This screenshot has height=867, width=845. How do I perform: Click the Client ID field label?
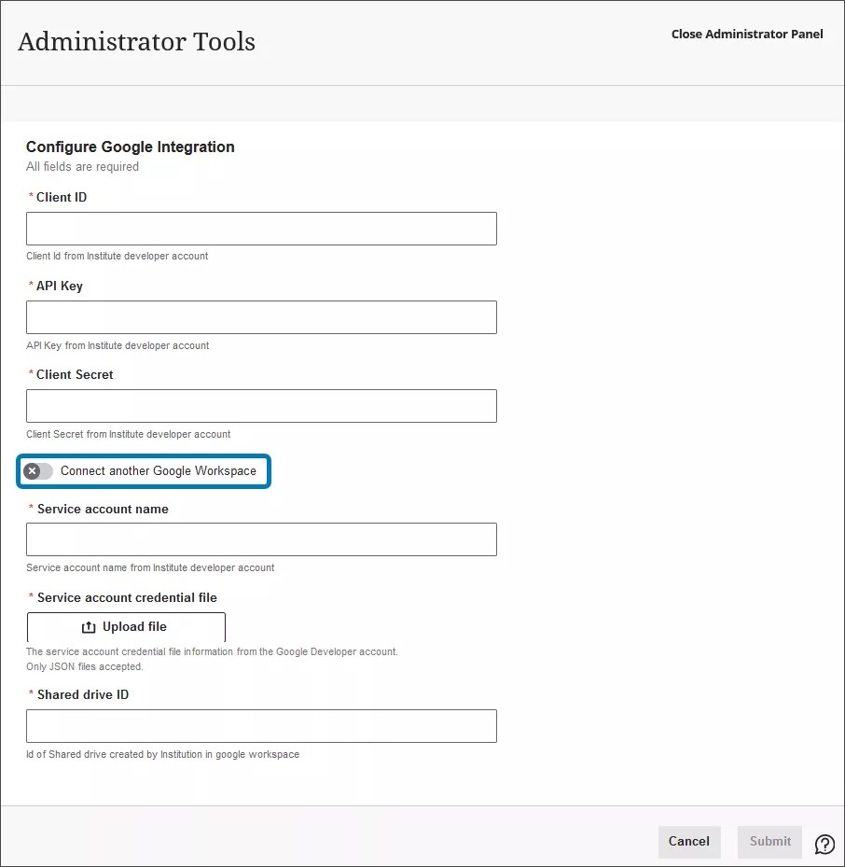pyautogui.click(x=60, y=197)
